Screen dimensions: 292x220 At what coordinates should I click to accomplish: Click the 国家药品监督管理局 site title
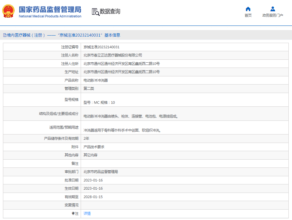click(50, 9)
